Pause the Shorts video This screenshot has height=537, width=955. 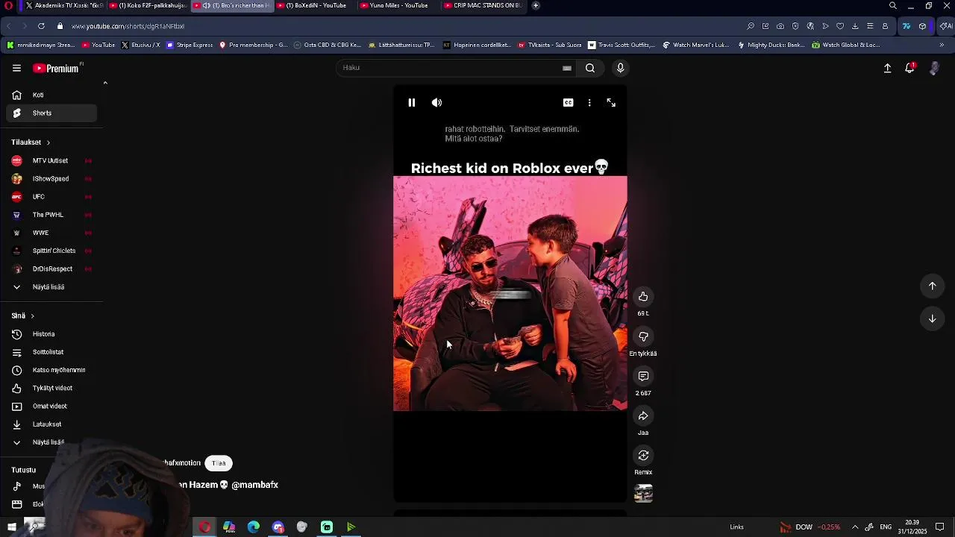pos(411,103)
